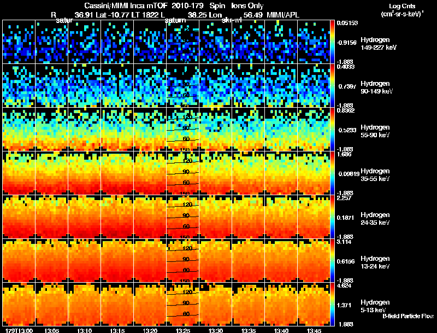Image resolution: width=437 pixels, height=333 pixels.
Task: Click the 'Hydrogen 90-149 keV' channel label
Action: tap(376, 87)
